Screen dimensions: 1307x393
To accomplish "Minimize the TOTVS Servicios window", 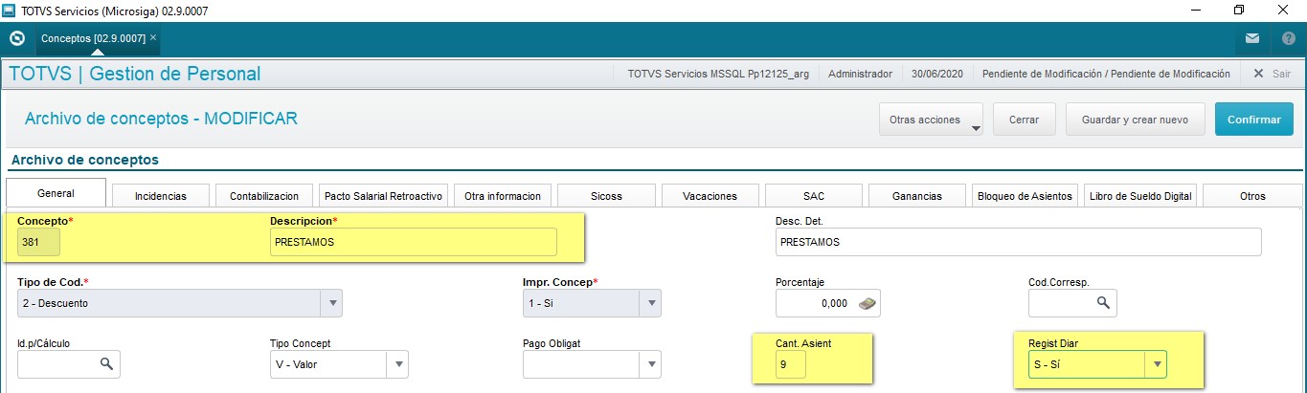I will pos(1195,11).
